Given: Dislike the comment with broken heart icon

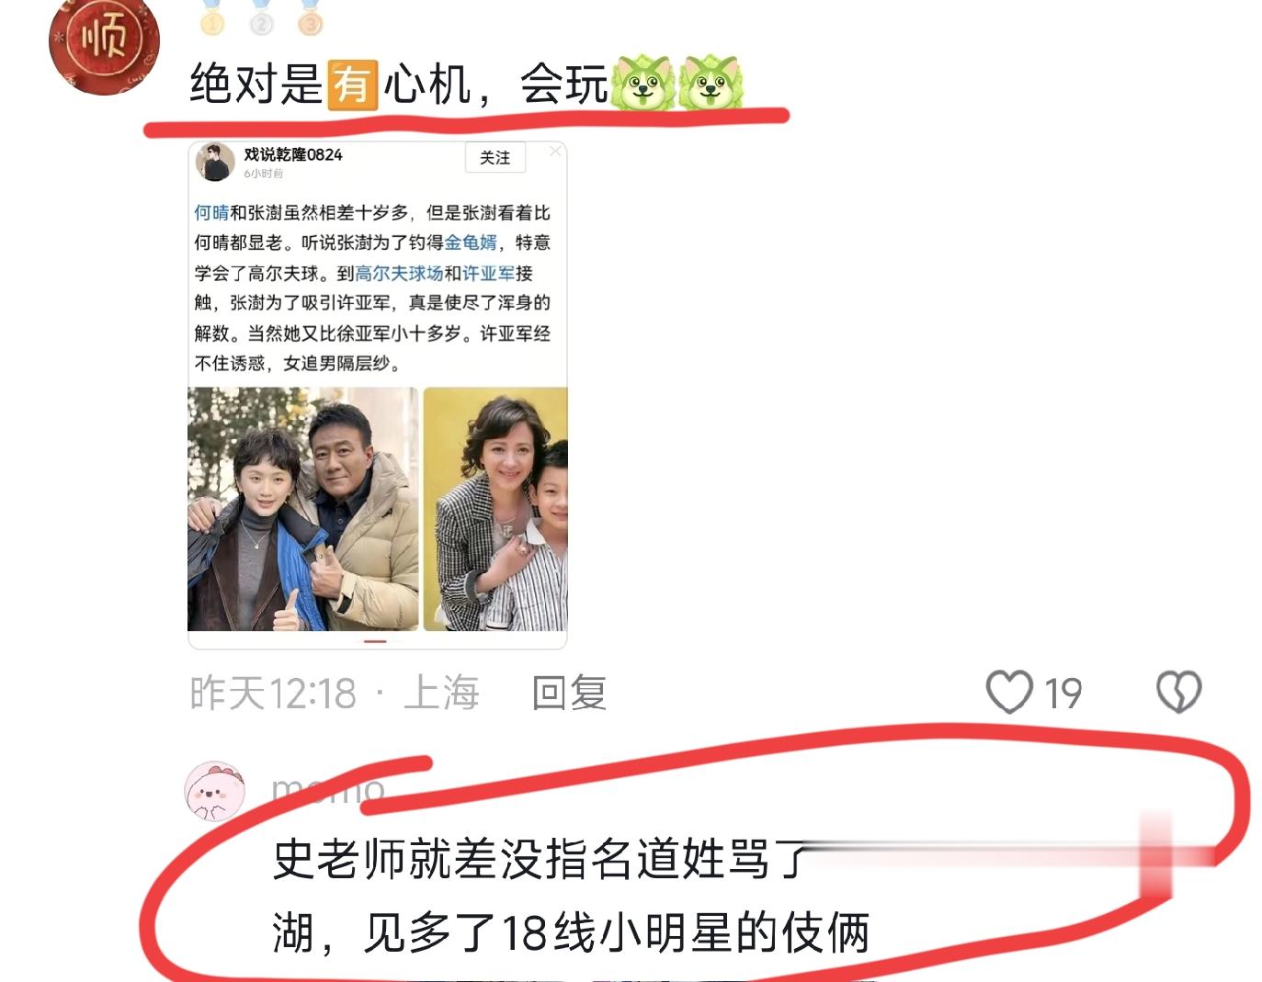Looking at the screenshot, I should click(x=1178, y=692).
